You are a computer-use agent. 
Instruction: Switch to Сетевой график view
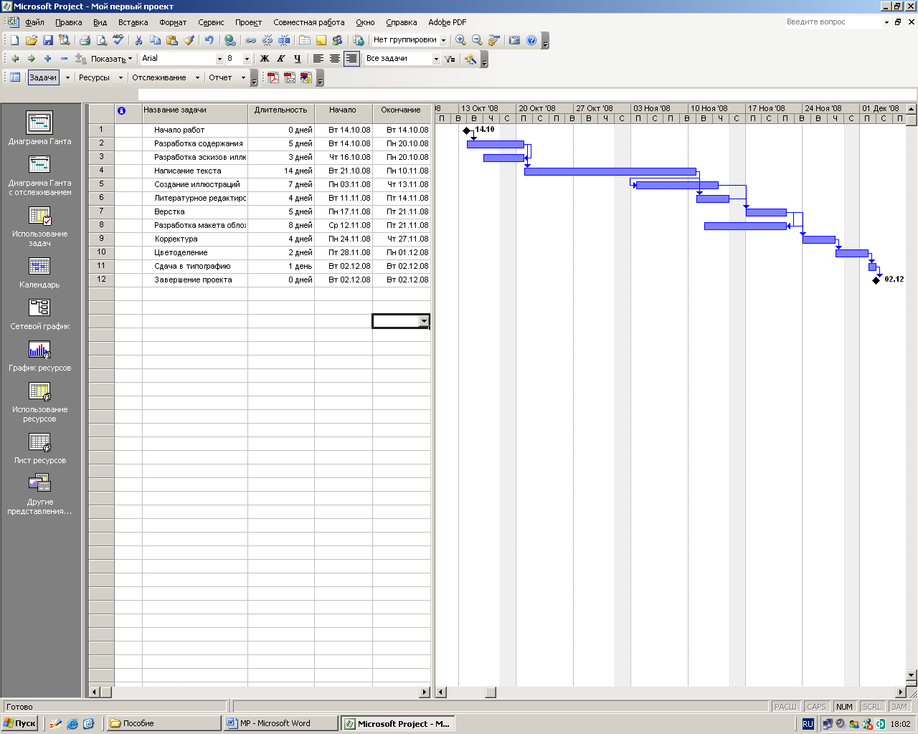(x=39, y=315)
